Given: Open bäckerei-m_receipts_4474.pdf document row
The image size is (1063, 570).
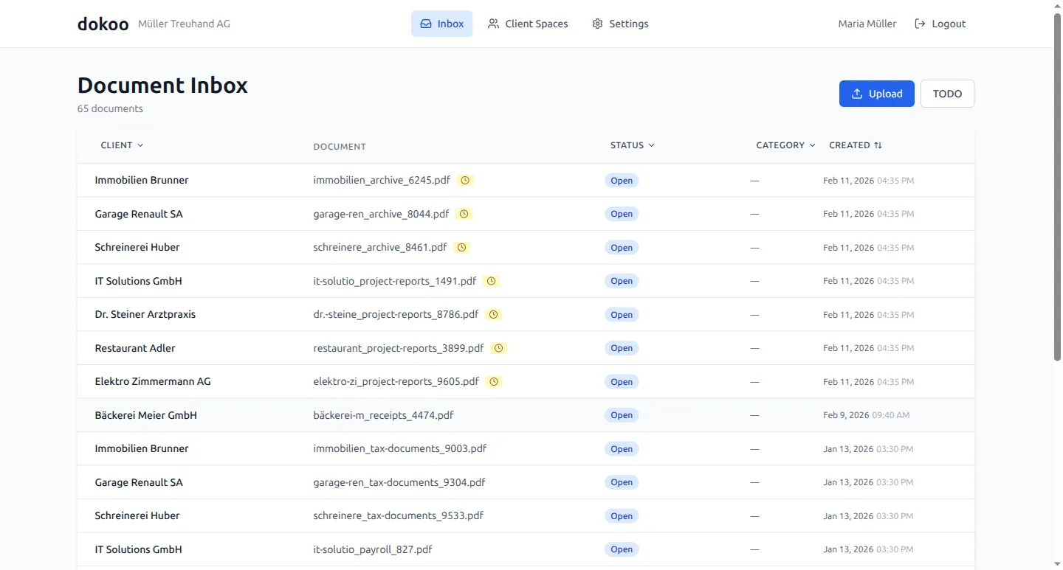Looking at the screenshot, I should pos(383,415).
